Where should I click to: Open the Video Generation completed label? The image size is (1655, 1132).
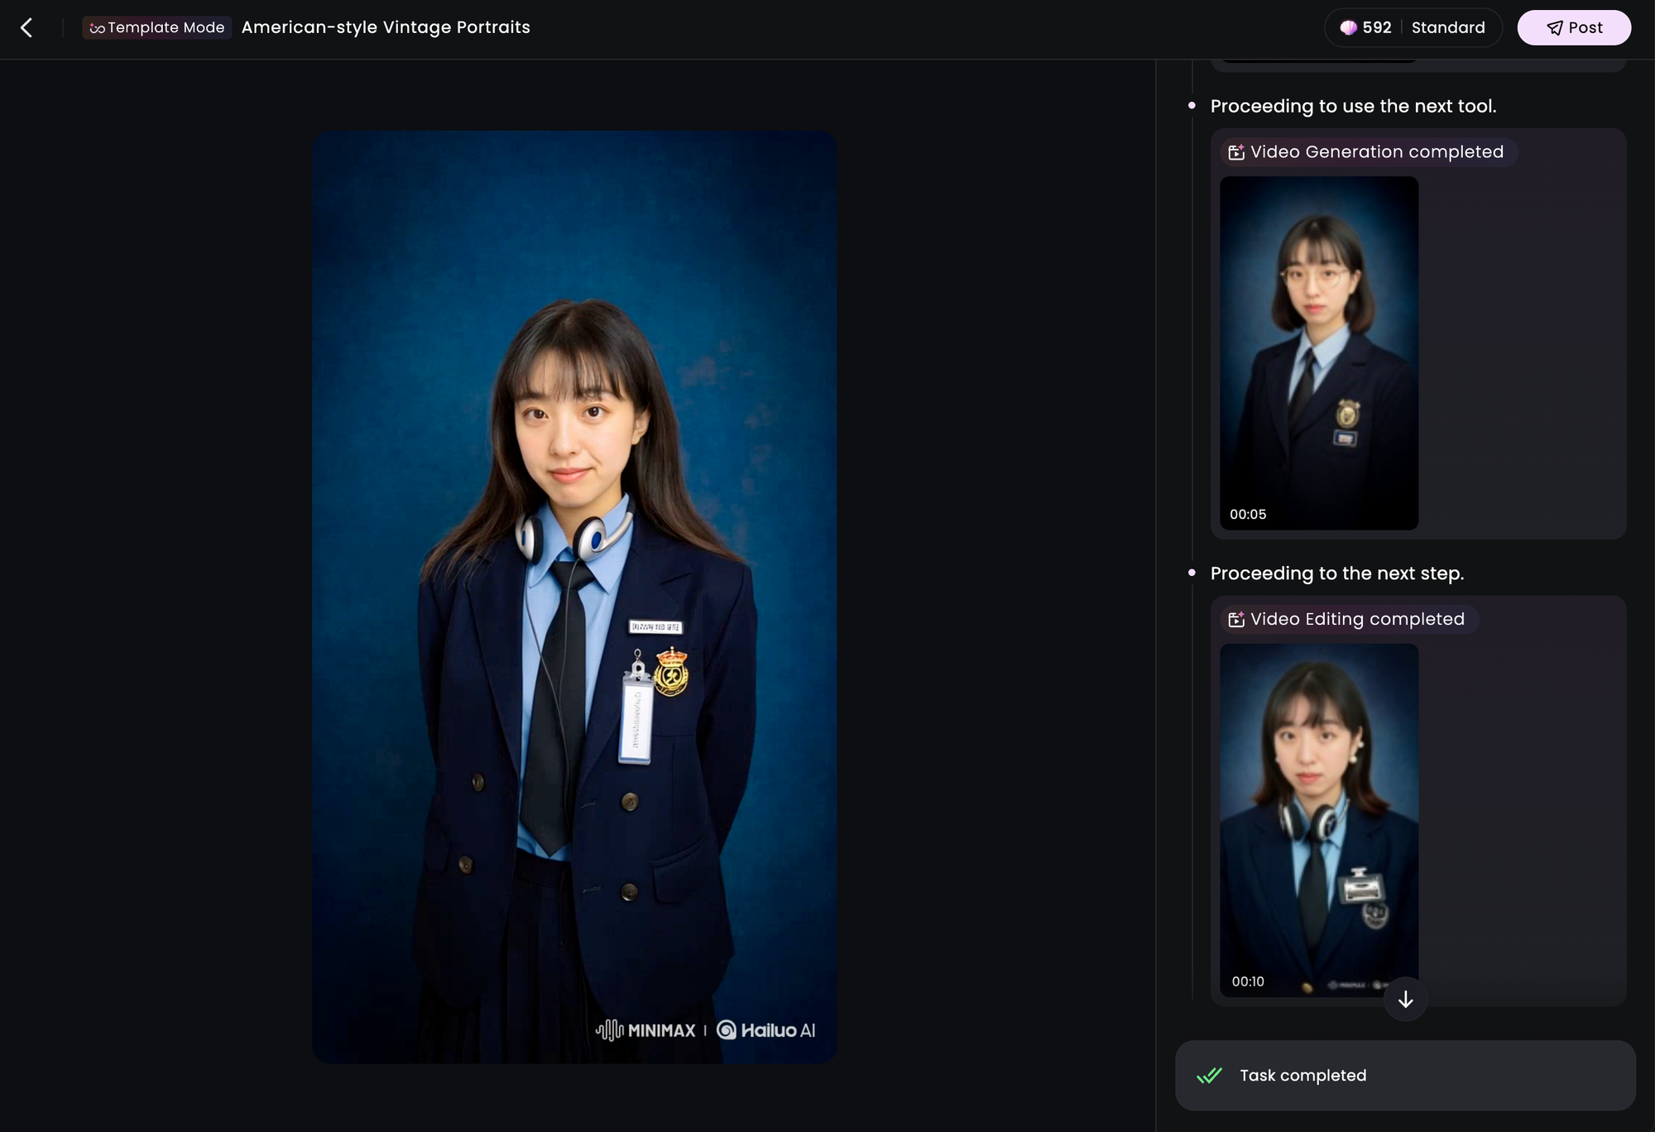click(x=1376, y=152)
